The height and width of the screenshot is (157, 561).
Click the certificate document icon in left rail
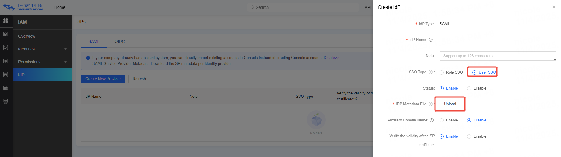[6, 88]
